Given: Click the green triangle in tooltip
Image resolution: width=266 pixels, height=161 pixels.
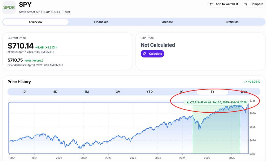Looking at the screenshot, I should click(x=188, y=102).
